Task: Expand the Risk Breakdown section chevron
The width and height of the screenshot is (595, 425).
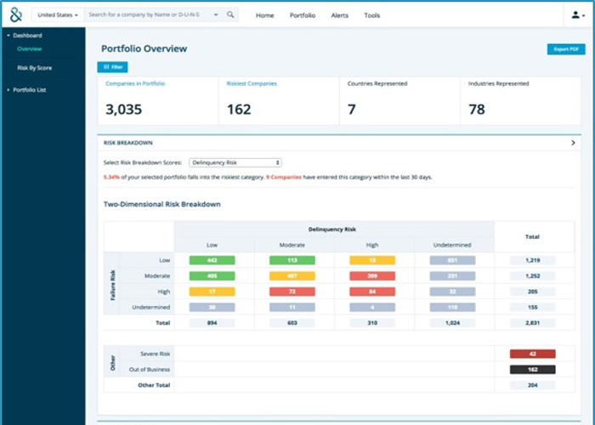Action: [x=573, y=144]
